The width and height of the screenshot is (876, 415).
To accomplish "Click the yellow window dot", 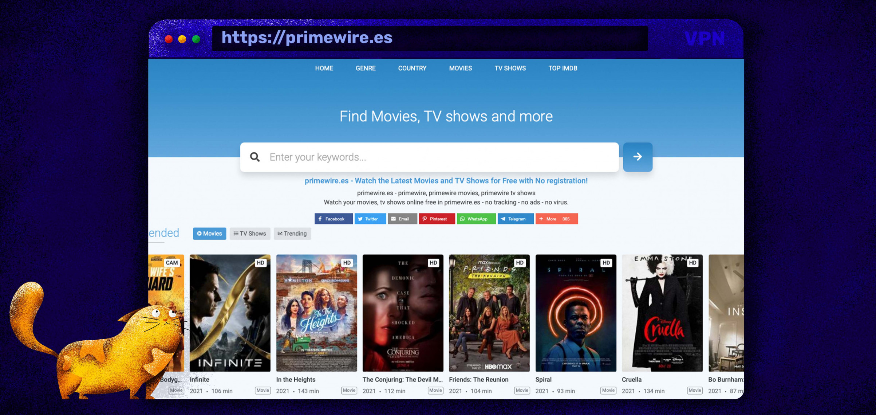I will point(182,39).
